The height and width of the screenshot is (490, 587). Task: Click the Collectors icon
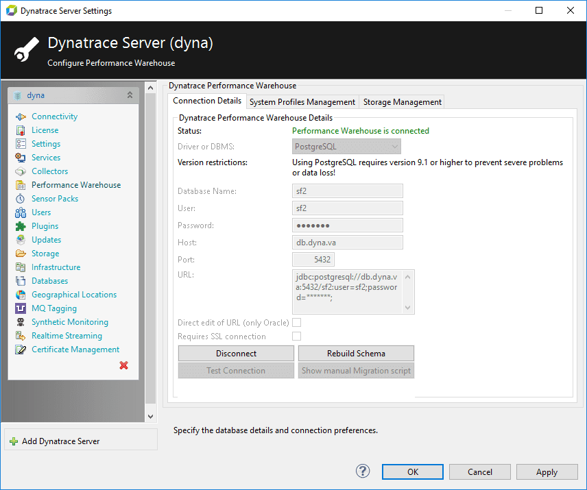(21, 171)
